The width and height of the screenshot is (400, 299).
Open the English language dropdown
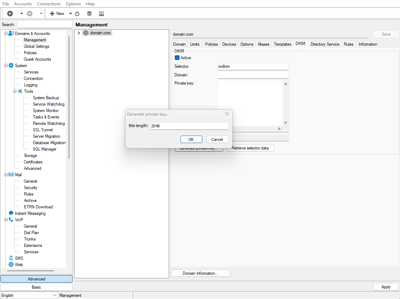[54, 295]
